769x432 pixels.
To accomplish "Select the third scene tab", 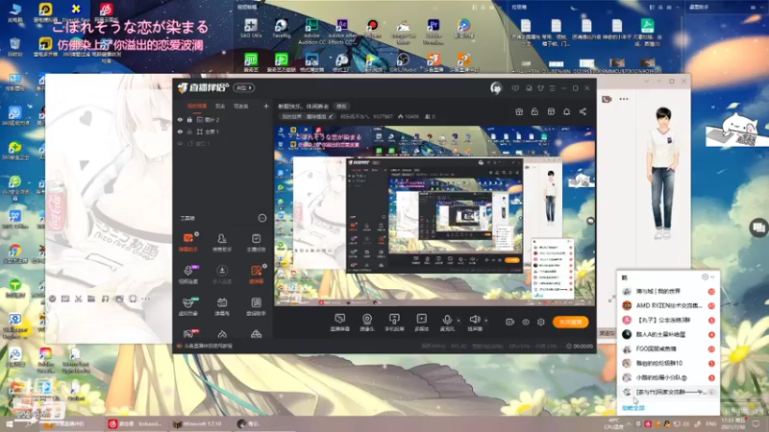I will click(241, 106).
